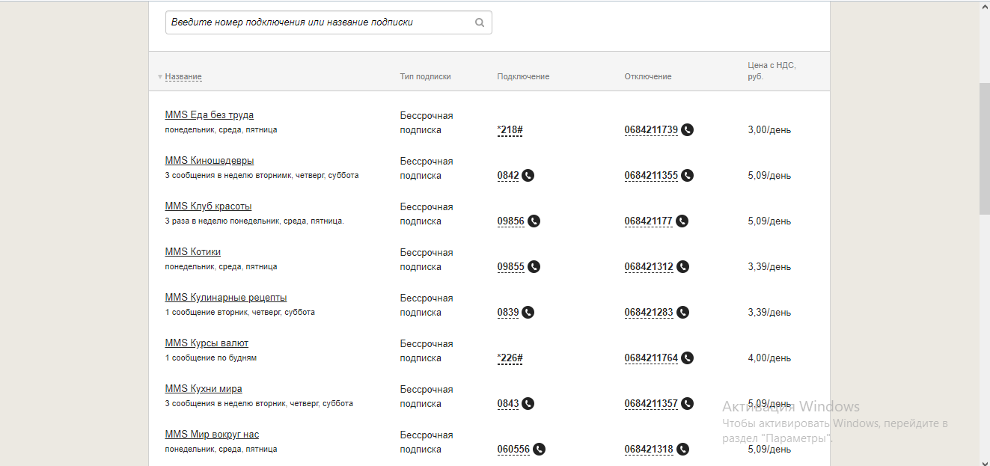Image resolution: width=990 pixels, height=466 pixels.
Task: Click the 4,00/день price cell
Action: pyautogui.click(x=769, y=358)
